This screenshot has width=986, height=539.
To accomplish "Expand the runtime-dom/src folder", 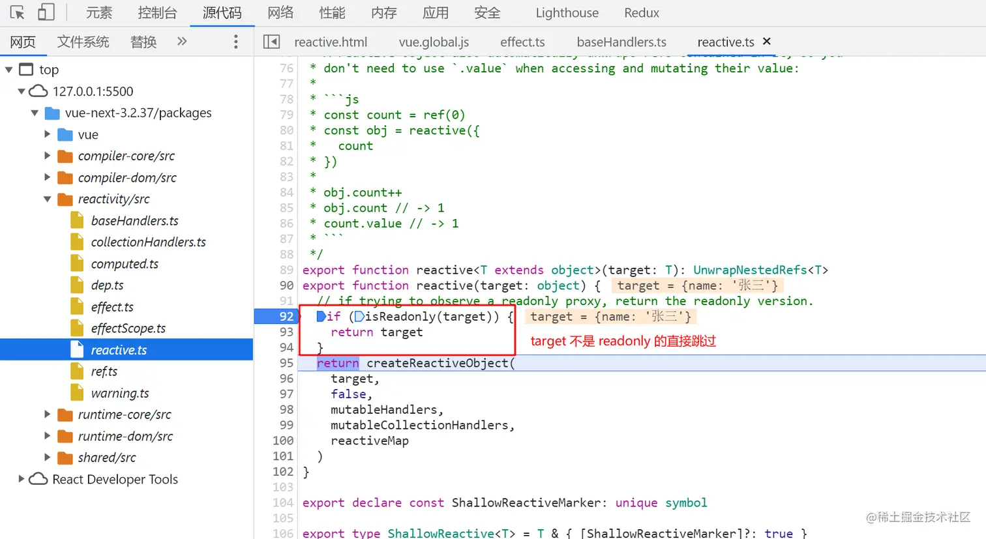I will pyautogui.click(x=47, y=436).
